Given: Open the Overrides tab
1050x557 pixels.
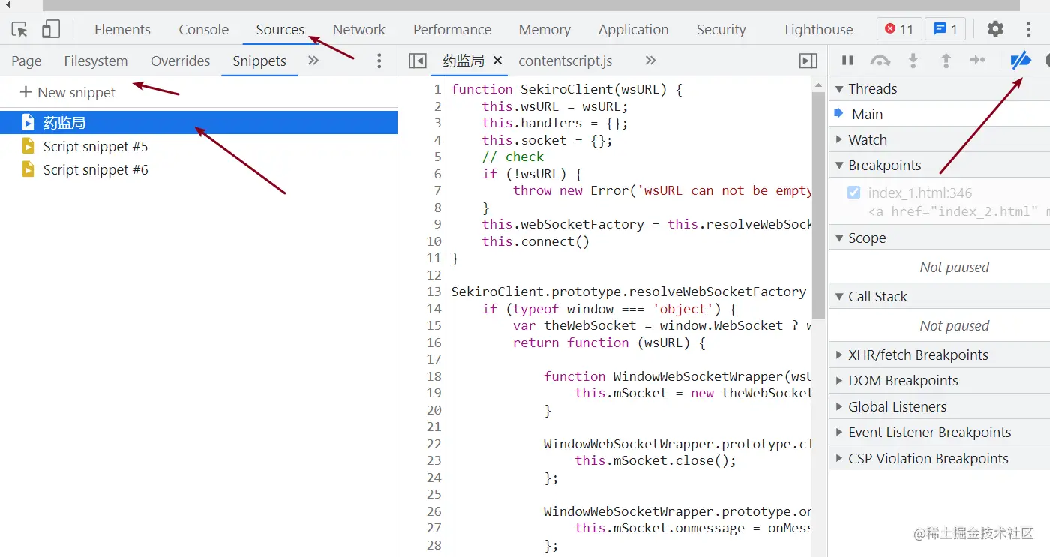Looking at the screenshot, I should (x=180, y=61).
